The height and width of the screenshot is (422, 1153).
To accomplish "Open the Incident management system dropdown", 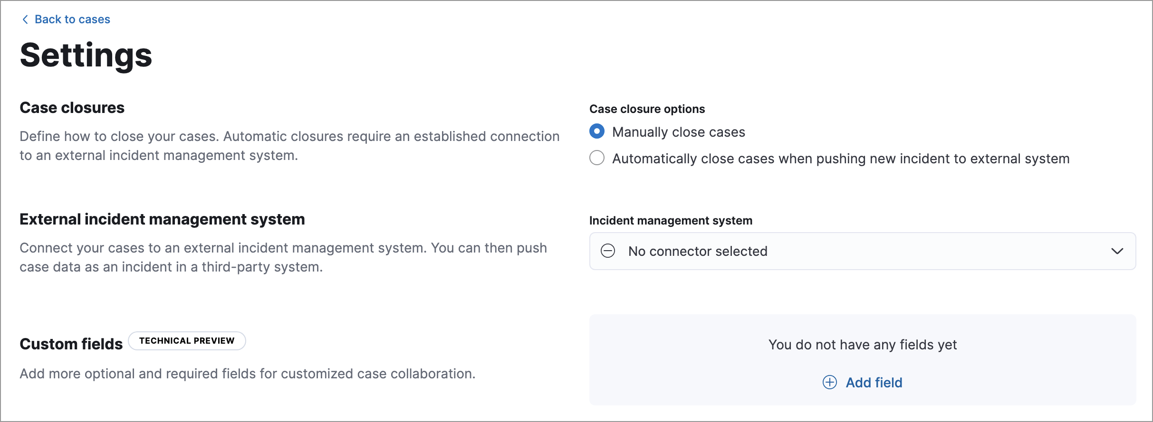I will 863,251.
